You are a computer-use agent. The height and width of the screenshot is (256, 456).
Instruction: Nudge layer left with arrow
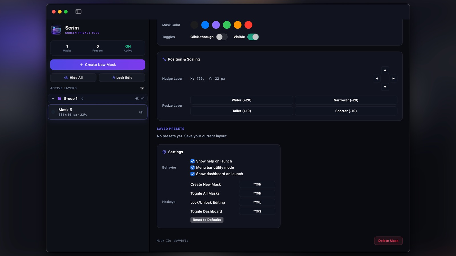[x=377, y=79]
